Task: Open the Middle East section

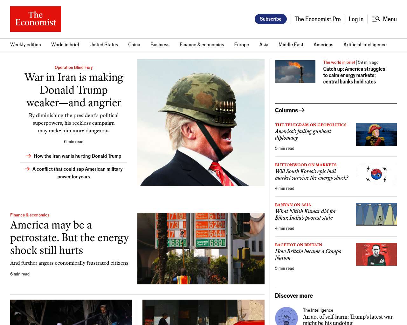Action: (x=291, y=45)
